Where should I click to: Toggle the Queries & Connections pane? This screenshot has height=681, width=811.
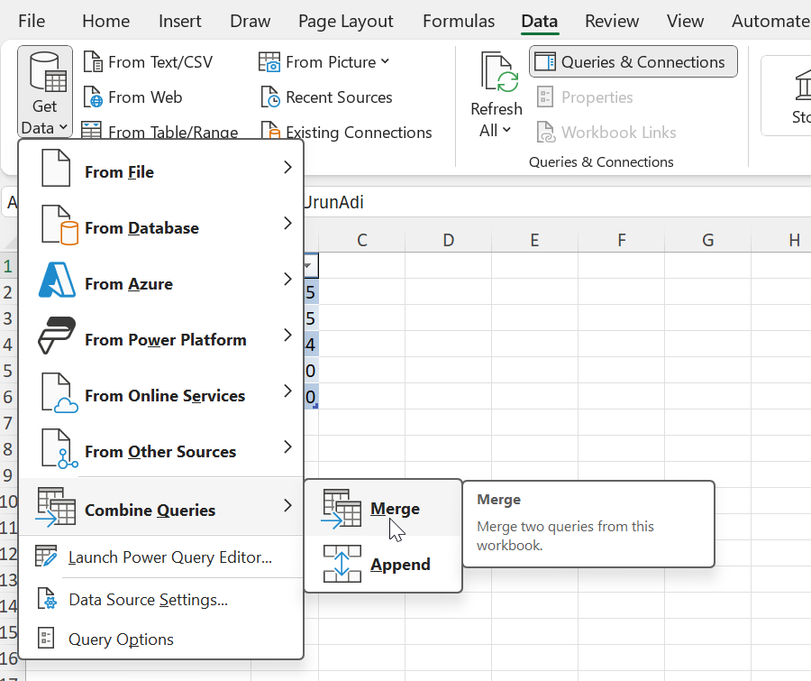[633, 62]
